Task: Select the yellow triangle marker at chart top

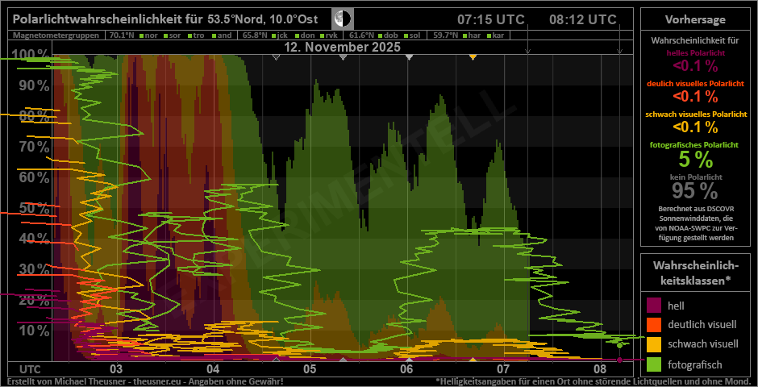Action: [x=473, y=57]
